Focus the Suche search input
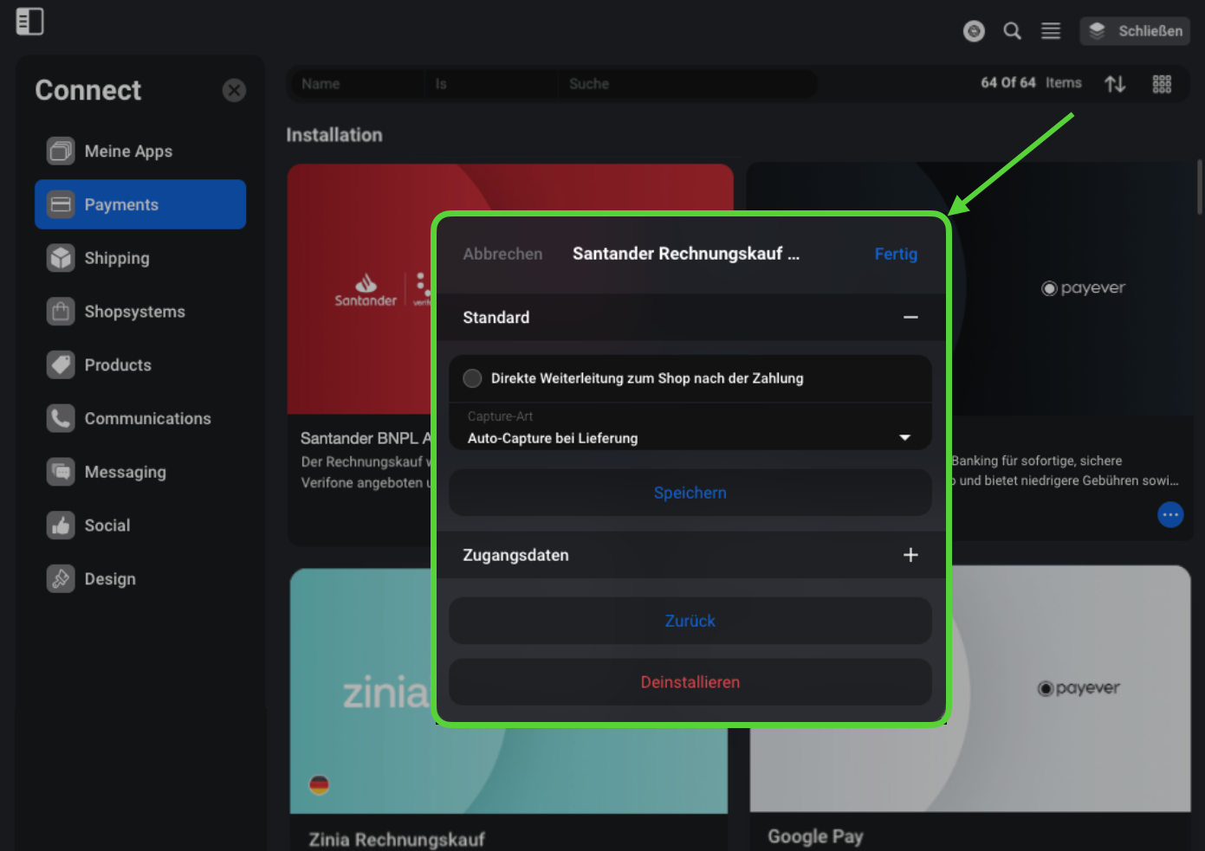The image size is (1205, 851). click(686, 84)
